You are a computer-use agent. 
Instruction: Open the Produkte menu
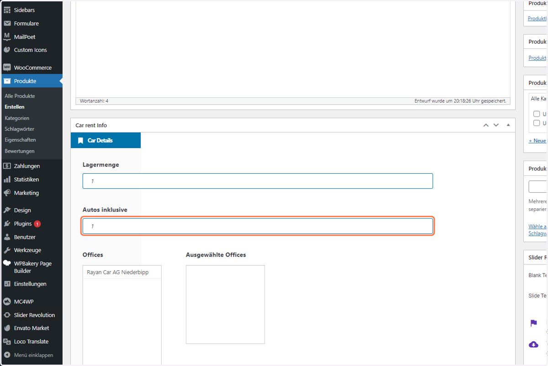click(x=31, y=81)
